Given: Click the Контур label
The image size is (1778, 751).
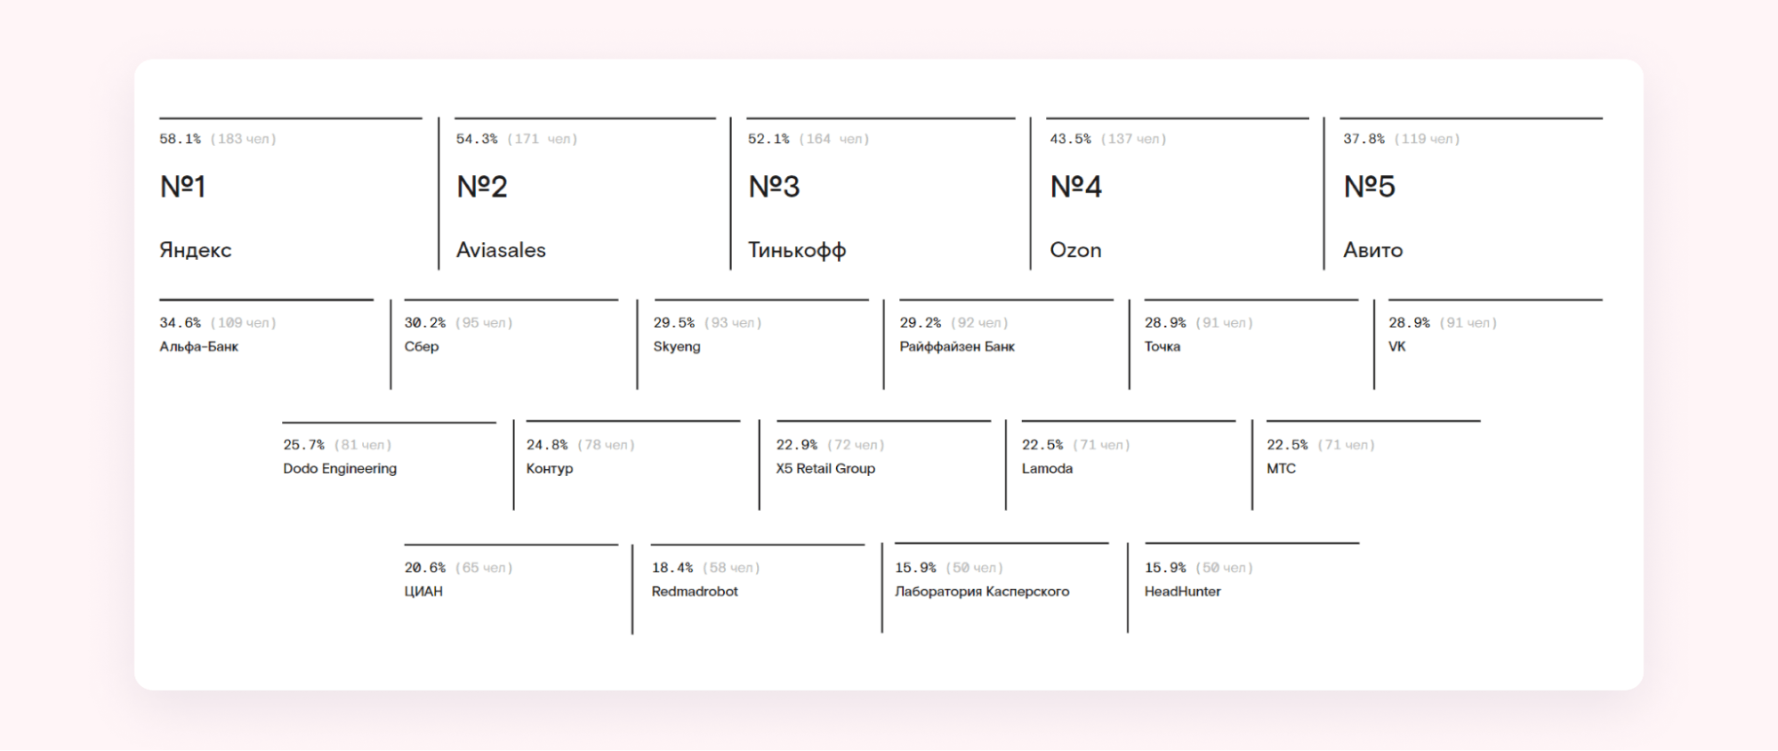Looking at the screenshot, I should click(550, 469).
